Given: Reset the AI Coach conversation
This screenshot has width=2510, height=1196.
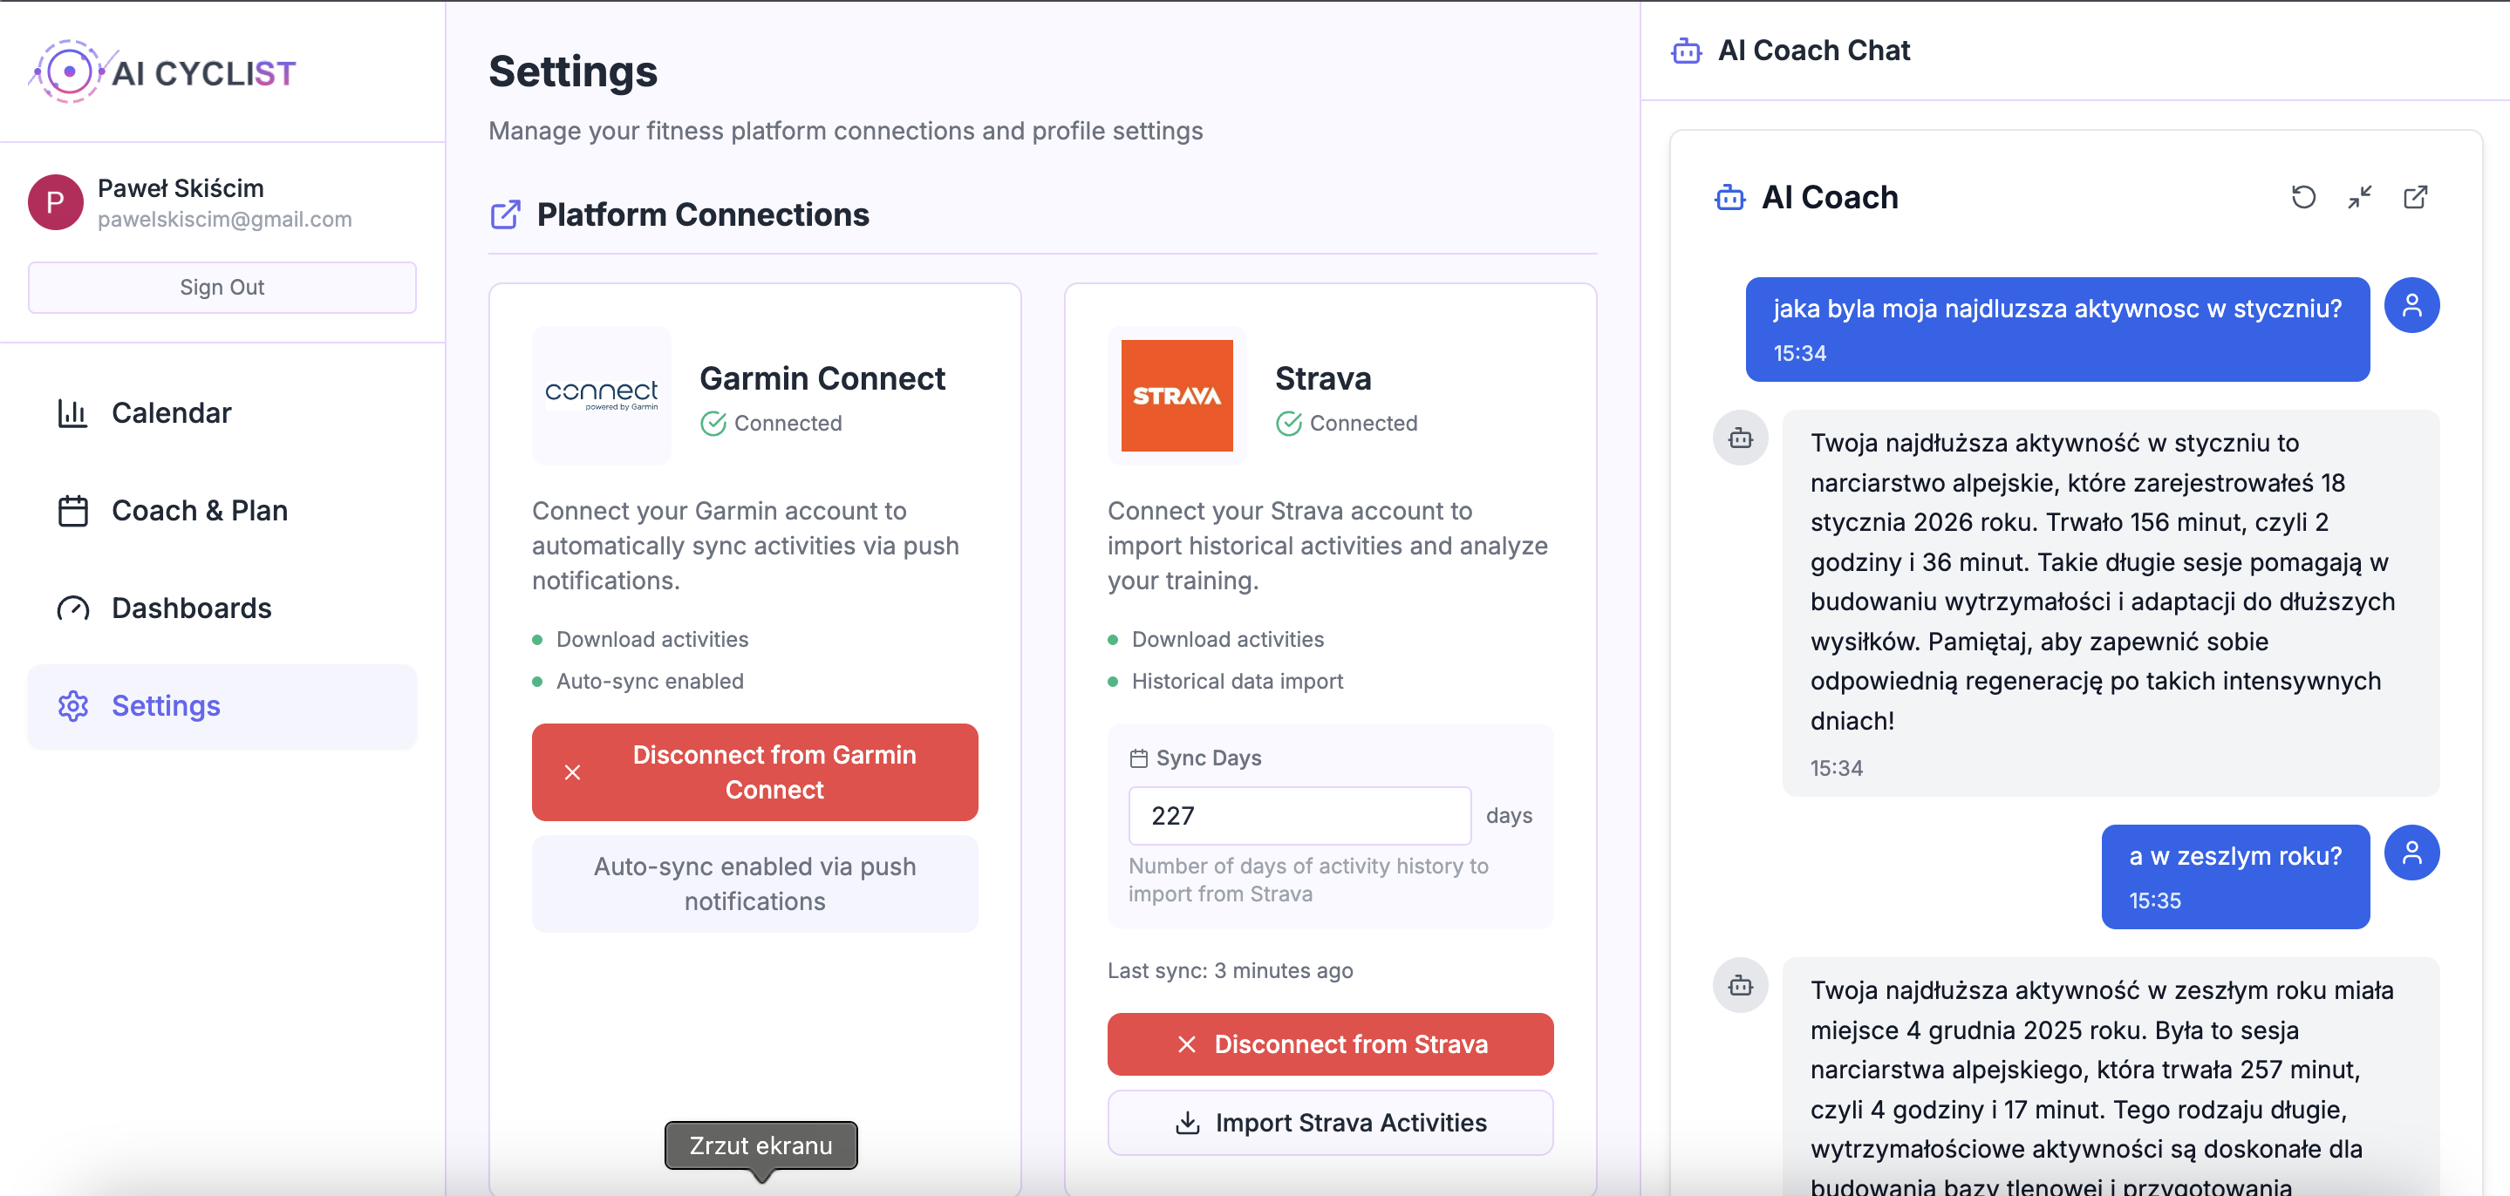Looking at the screenshot, I should point(2302,198).
